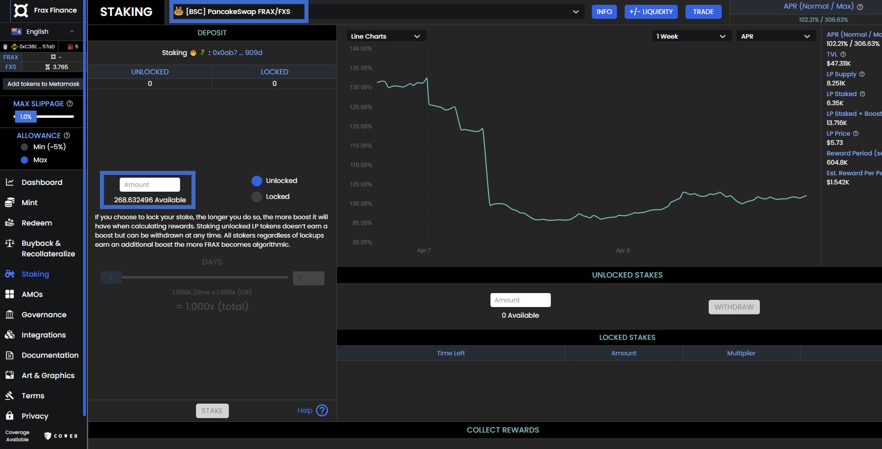
Task: Click the Terms gavel icon
Action: 10,395
